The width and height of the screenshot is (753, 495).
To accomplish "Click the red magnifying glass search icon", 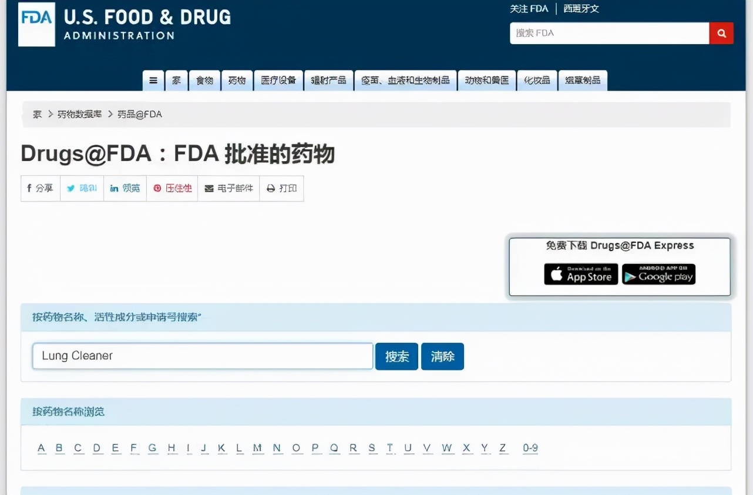I will pyautogui.click(x=721, y=33).
